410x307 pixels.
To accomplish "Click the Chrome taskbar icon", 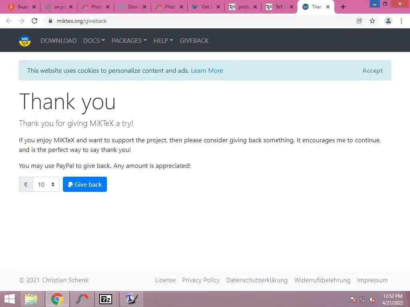I will (x=57, y=299).
